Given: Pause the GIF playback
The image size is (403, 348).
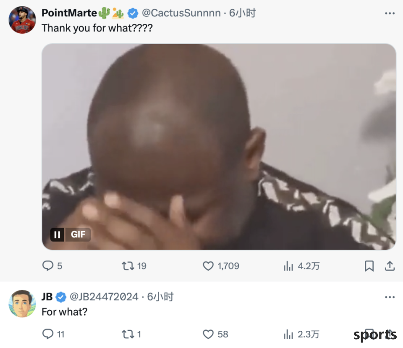Looking at the screenshot, I should [x=57, y=235].
